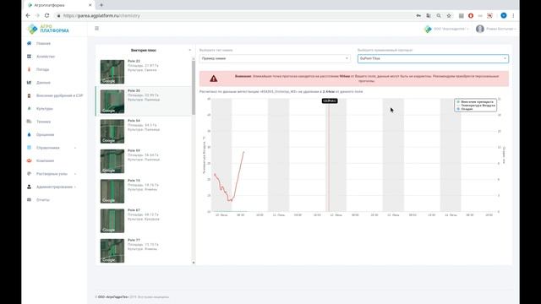
Task: Open the company selector in header
Action: coord(446,29)
